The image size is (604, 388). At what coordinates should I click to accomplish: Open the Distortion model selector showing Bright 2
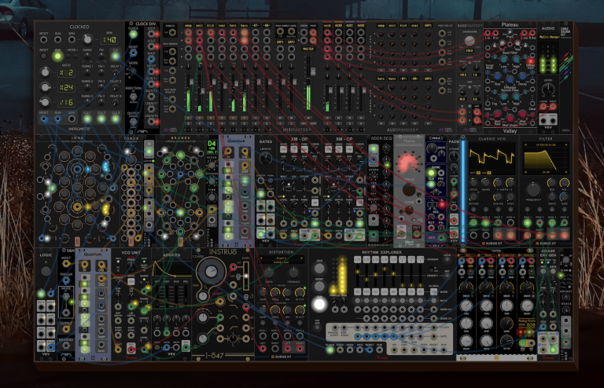[x=282, y=260]
